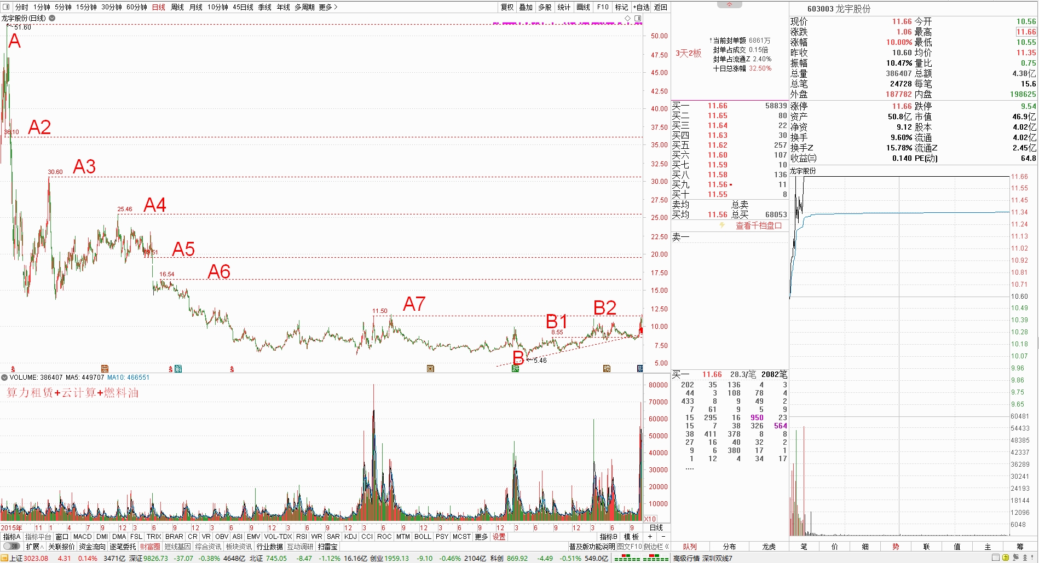Viewport: 1039px width, 563px height.
Task: Click the green event marker near B
Action: click(x=515, y=369)
